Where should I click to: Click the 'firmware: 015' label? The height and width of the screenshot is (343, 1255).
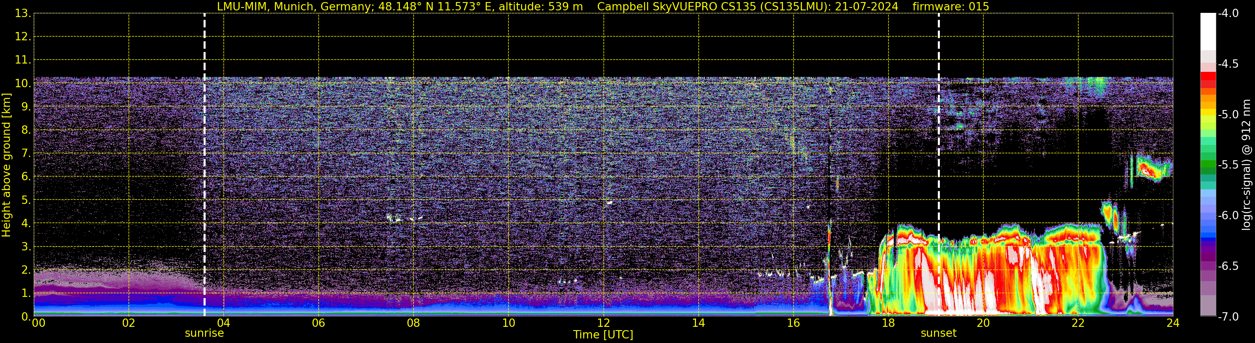click(x=950, y=7)
